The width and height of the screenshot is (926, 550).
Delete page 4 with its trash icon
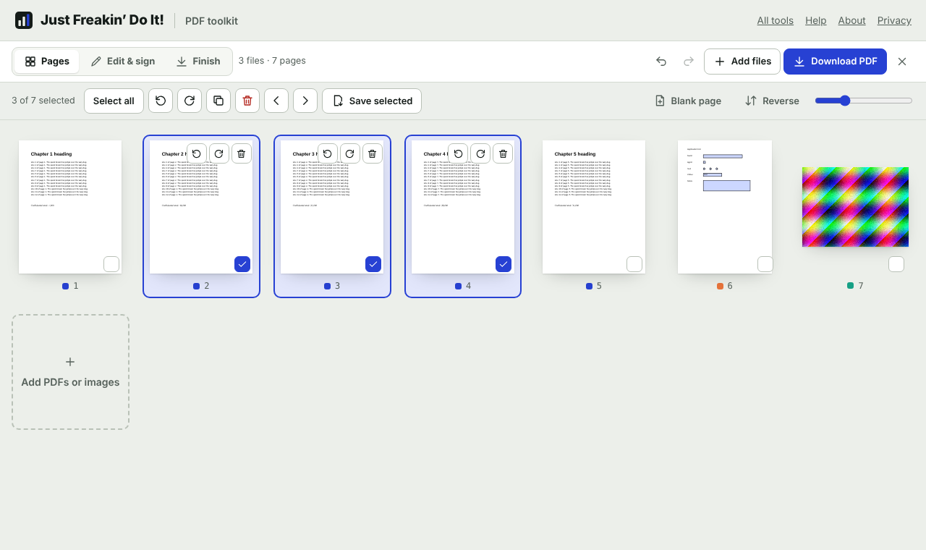tap(504, 153)
